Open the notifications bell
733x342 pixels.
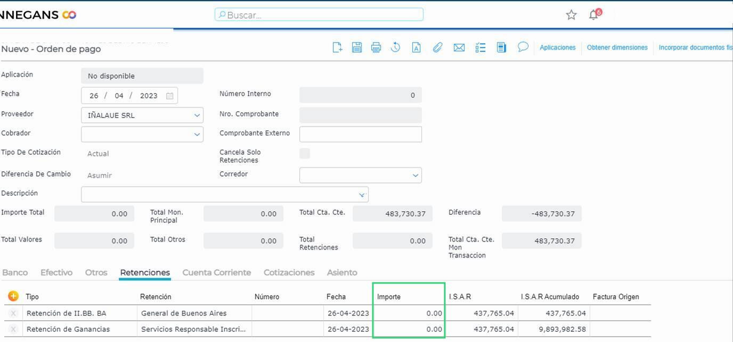594,15
